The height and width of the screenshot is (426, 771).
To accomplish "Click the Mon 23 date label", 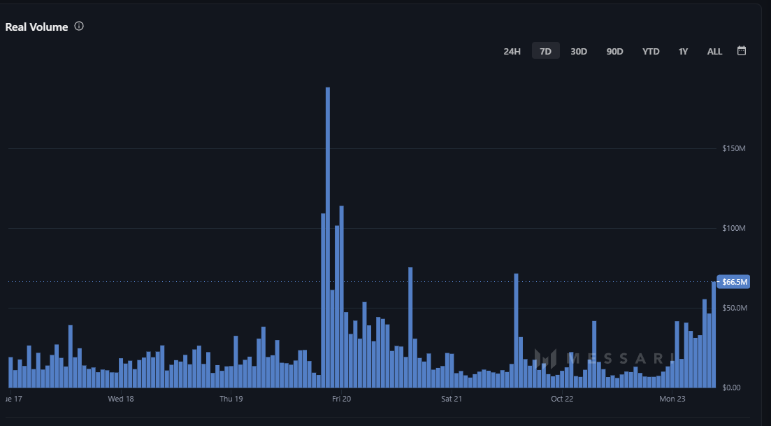I will click(672, 399).
